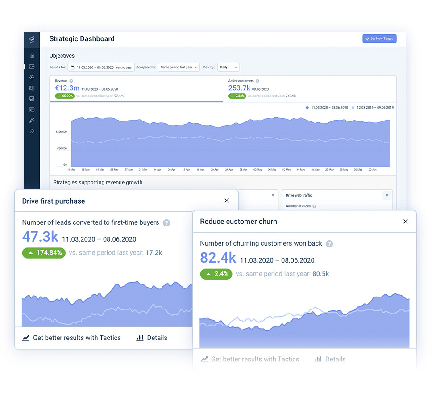Click the Drive web traffic card title
The image size is (432, 393).
[299, 195]
